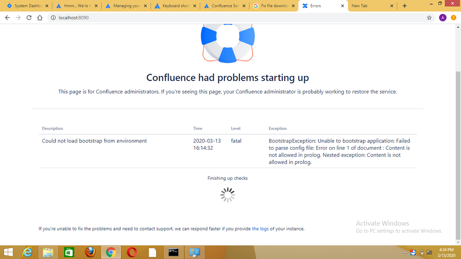Screen dimensions: 461x259
Task: Launch Opera from taskbar
Action: [132, 252]
